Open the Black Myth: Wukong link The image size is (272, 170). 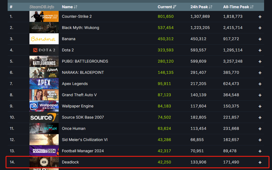(x=80, y=28)
